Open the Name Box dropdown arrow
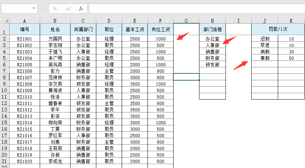305x168 pixels. 34,8
